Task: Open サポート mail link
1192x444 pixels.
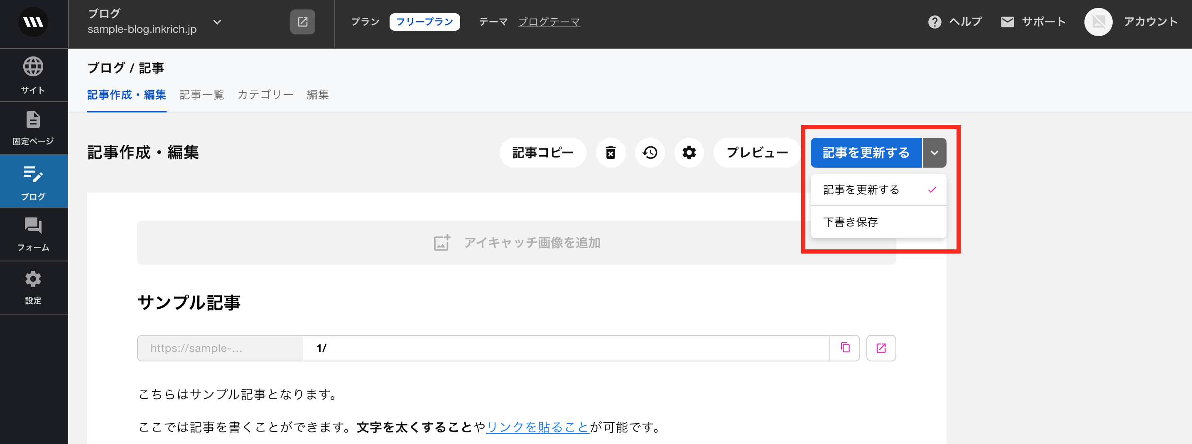Action: click(x=1033, y=22)
